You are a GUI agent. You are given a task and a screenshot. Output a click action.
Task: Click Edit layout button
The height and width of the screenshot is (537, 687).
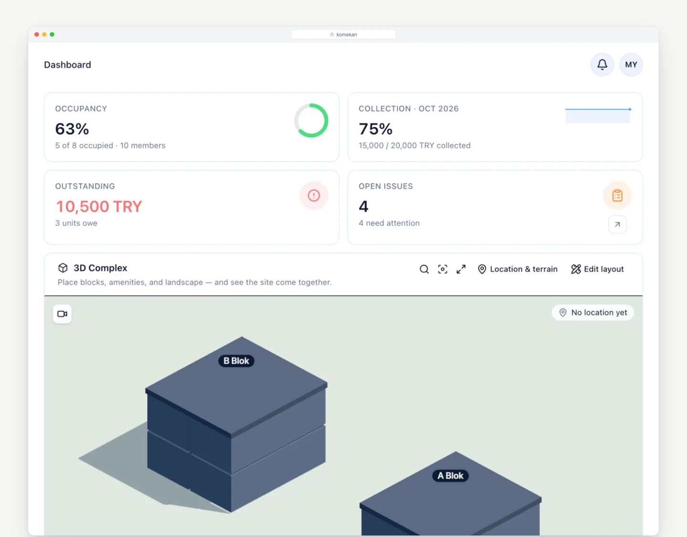tap(597, 269)
